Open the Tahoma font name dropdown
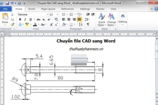Image resolution: width=158 pixels, height=105 pixels. pyautogui.click(x=47, y=14)
